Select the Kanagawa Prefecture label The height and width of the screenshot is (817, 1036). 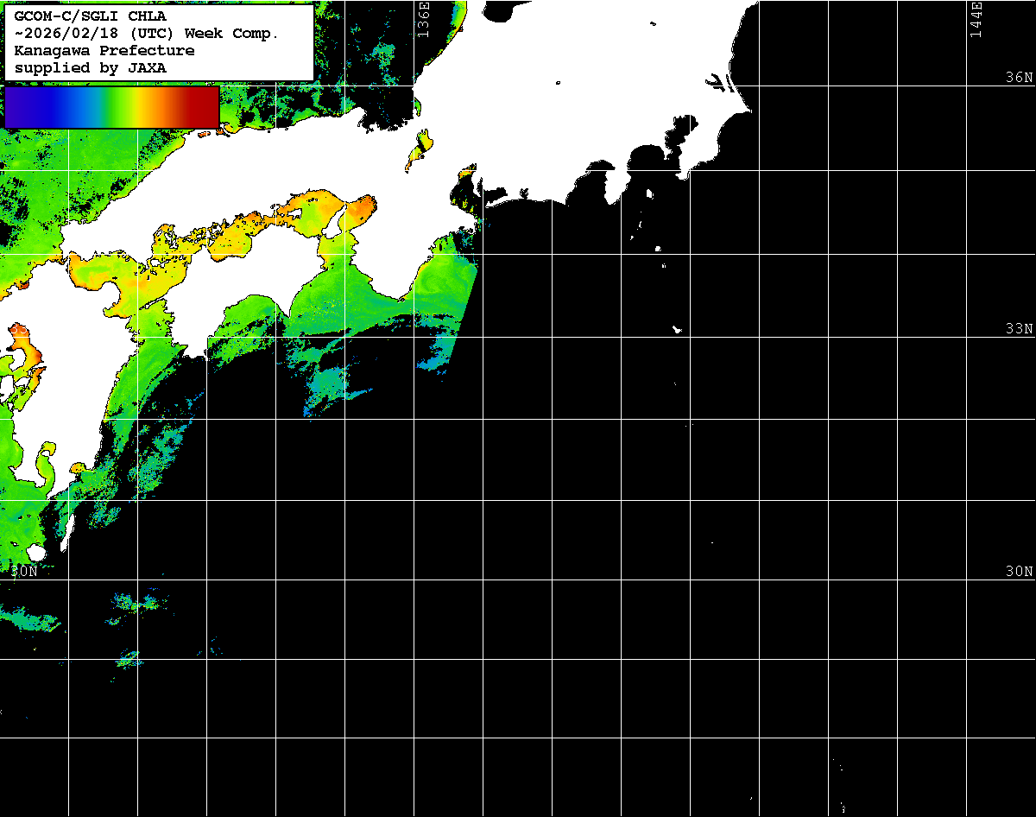pyautogui.click(x=104, y=51)
